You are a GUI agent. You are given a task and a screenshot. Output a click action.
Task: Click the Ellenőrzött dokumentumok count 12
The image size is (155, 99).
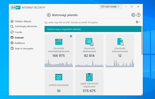coord(120,56)
